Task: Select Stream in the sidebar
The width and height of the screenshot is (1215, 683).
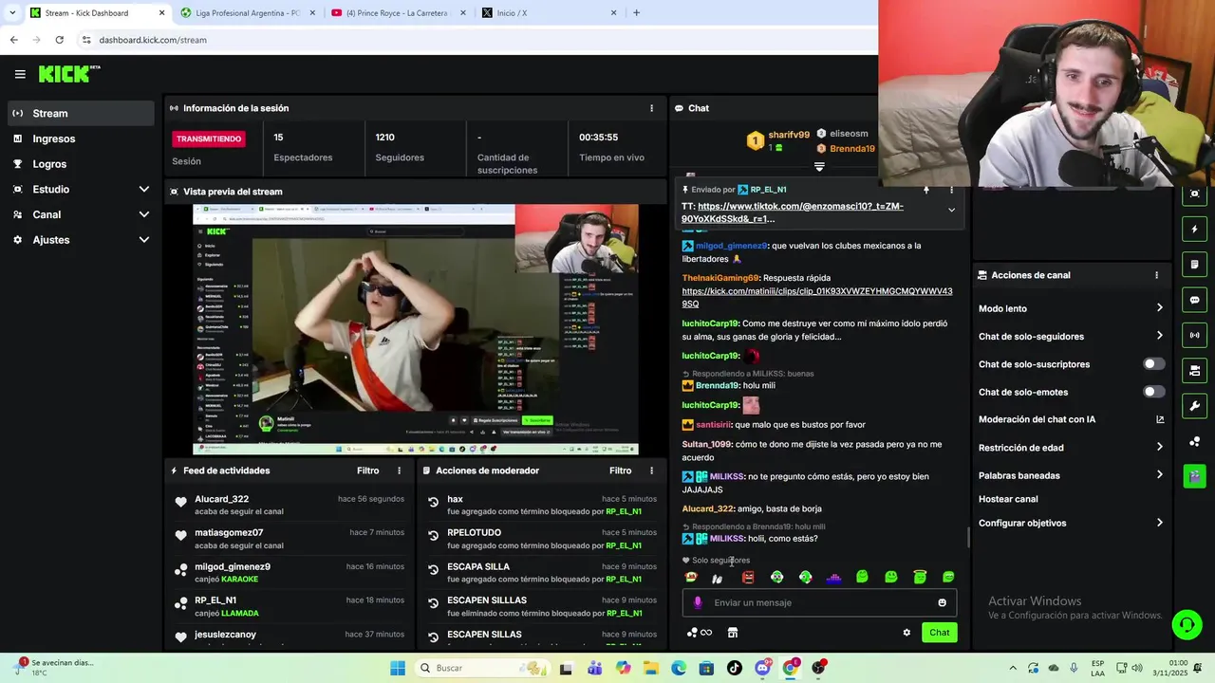Action: click(80, 113)
